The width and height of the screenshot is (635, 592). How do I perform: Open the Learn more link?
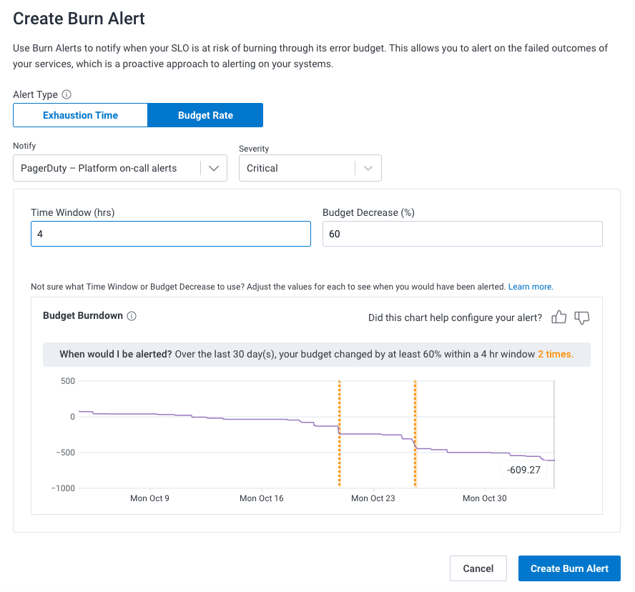(531, 287)
